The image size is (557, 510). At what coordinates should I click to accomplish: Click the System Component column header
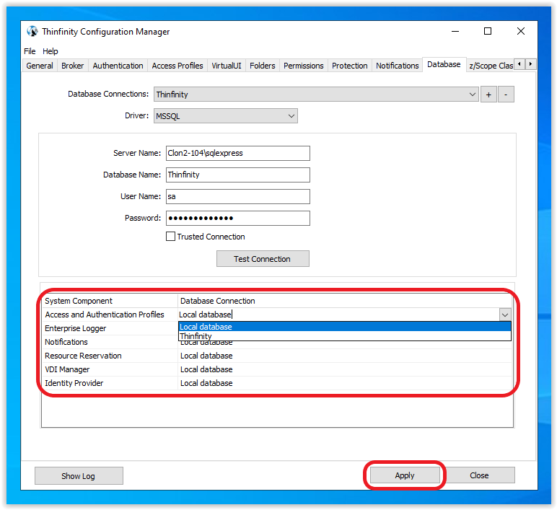click(x=110, y=301)
